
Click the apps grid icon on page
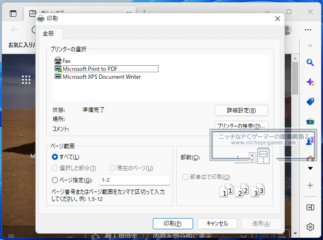26,80
